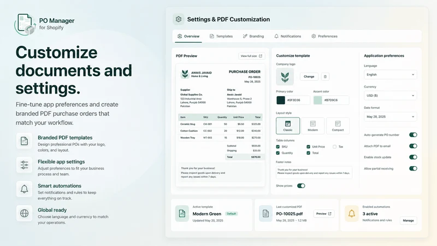Toggle the Show prices switch
437x246 pixels.
(301, 186)
